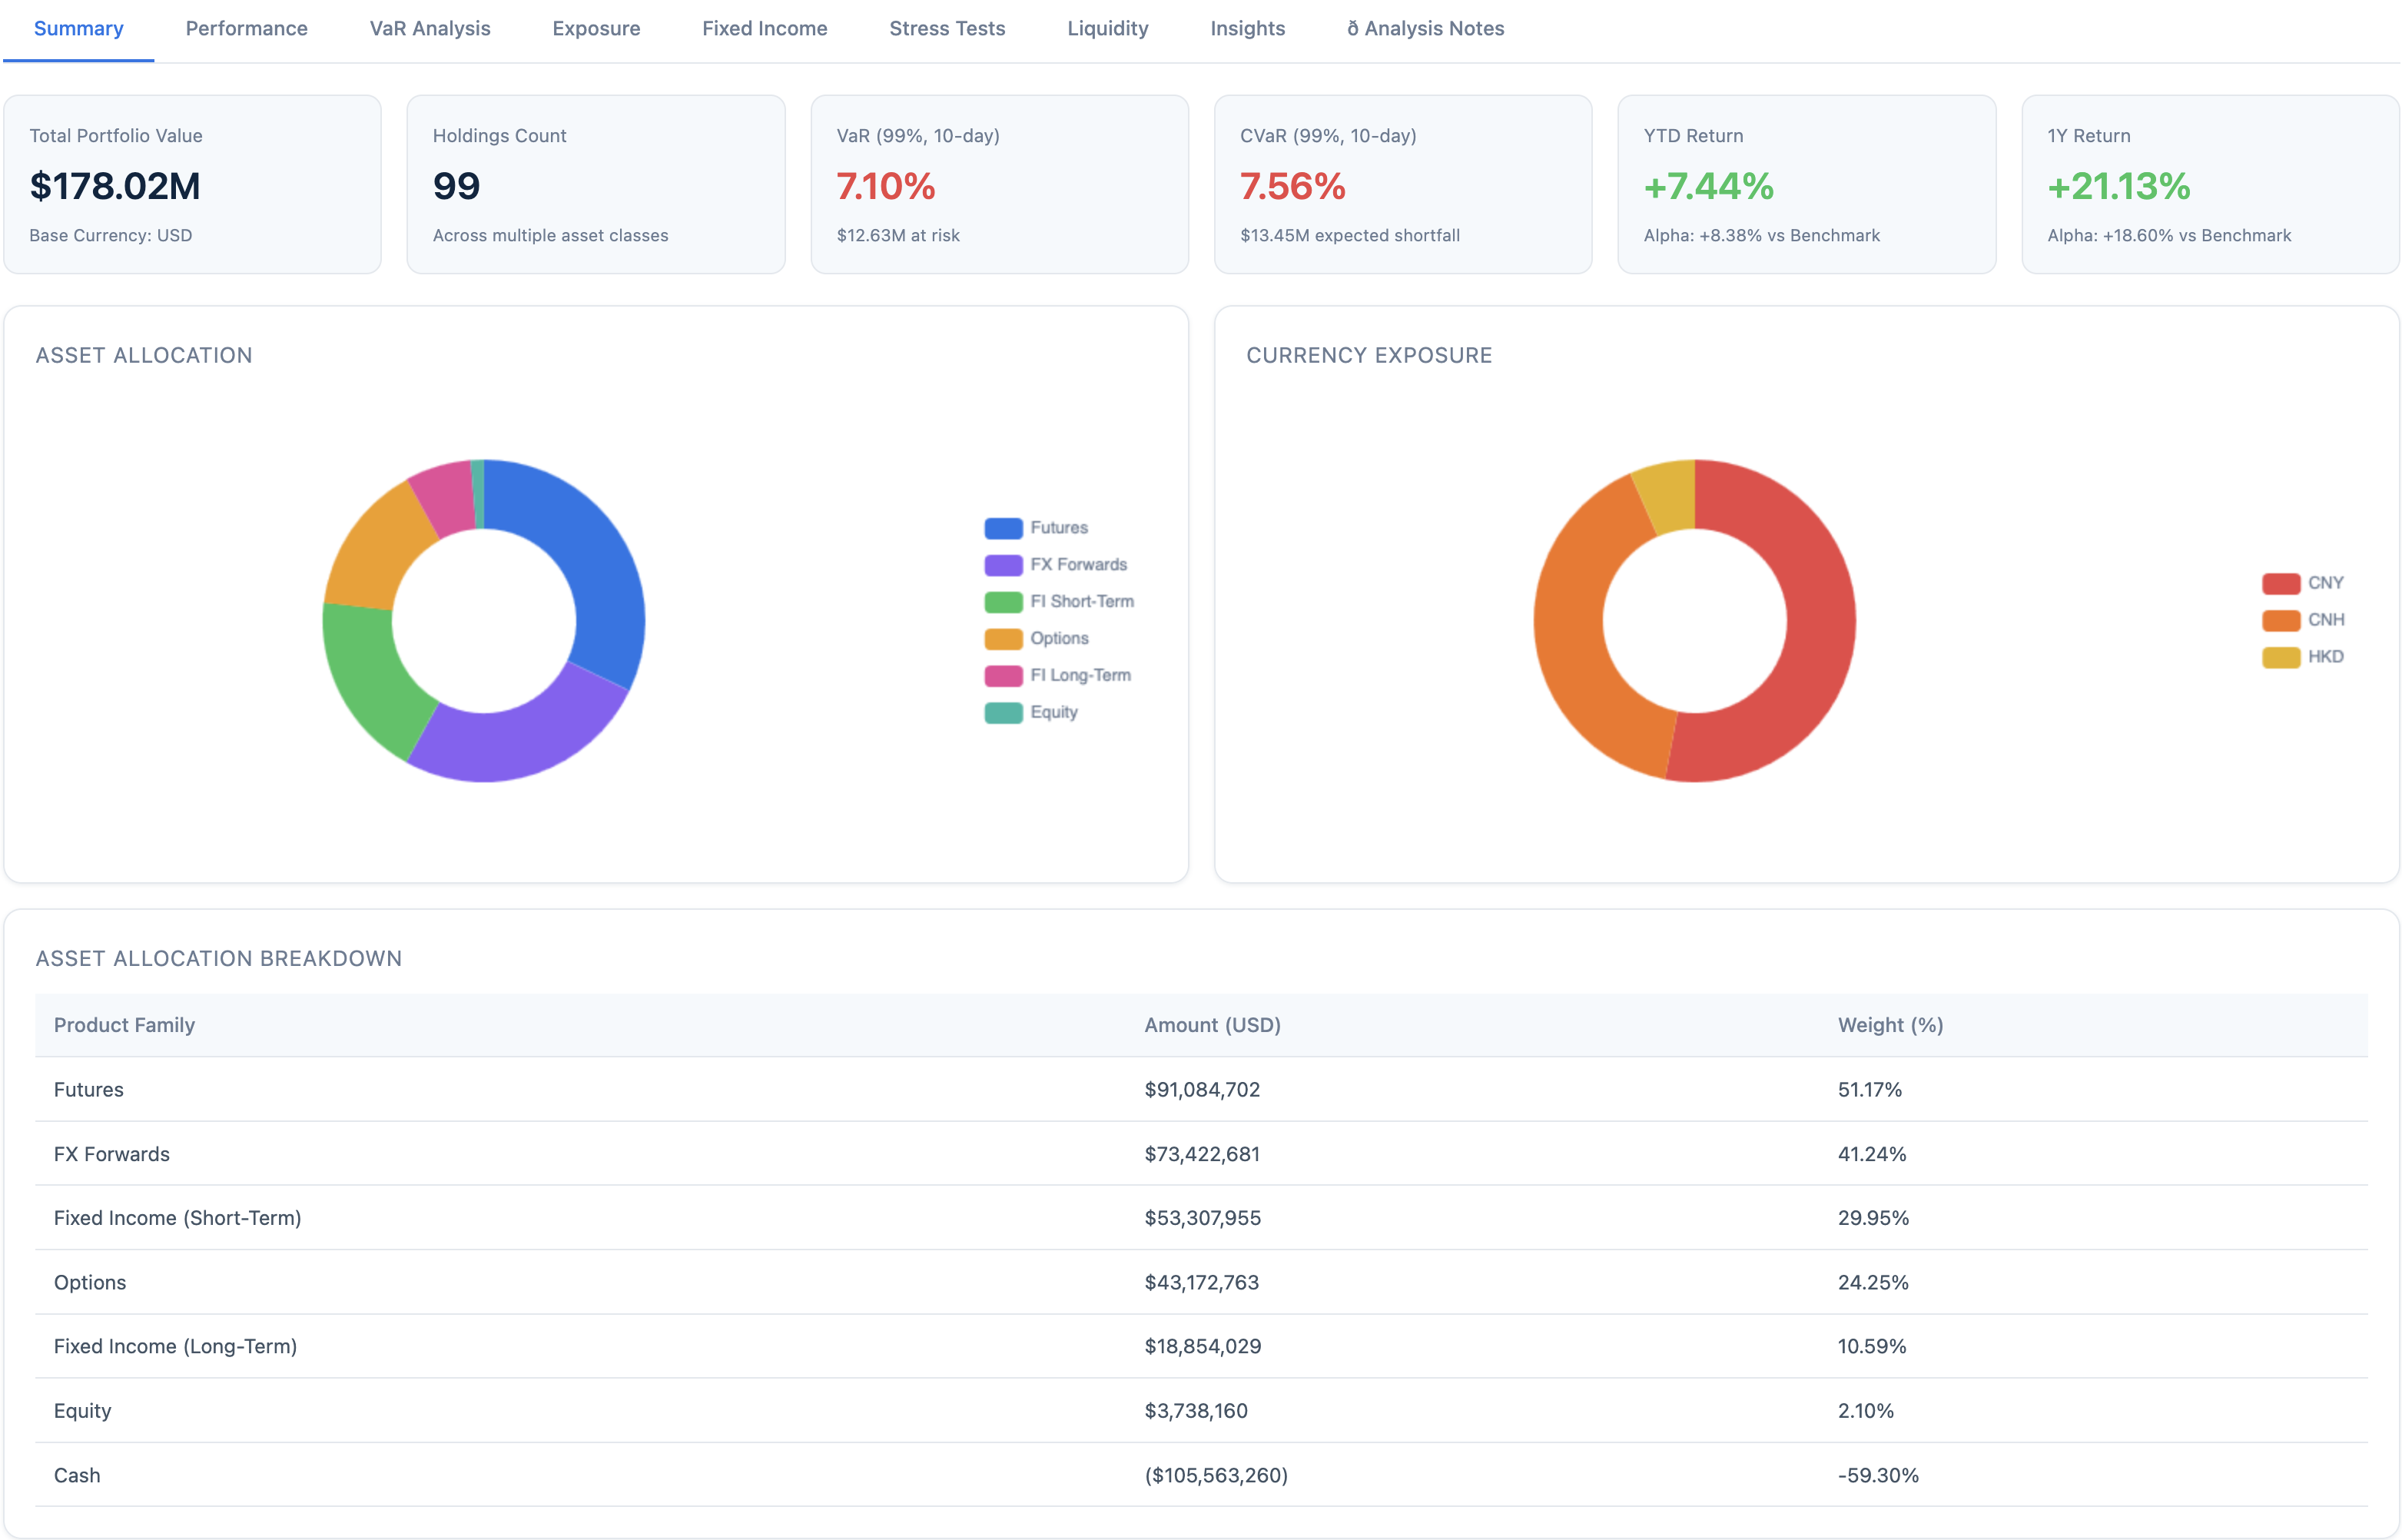Click the Summary tab
The width and height of the screenshot is (2402, 1540).
[78, 28]
